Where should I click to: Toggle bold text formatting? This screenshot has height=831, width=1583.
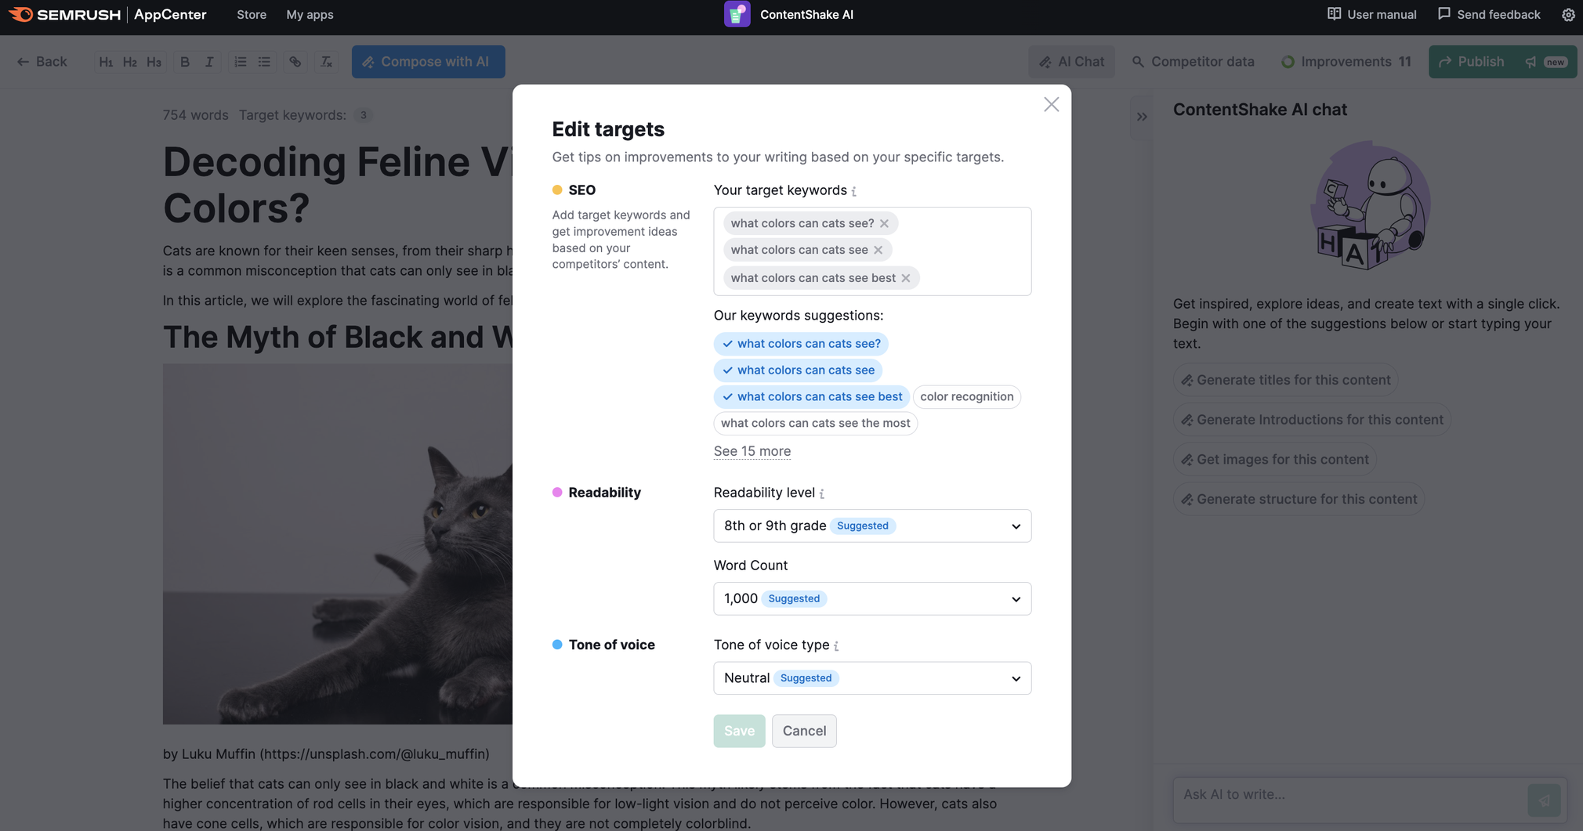pyautogui.click(x=185, y=61)
